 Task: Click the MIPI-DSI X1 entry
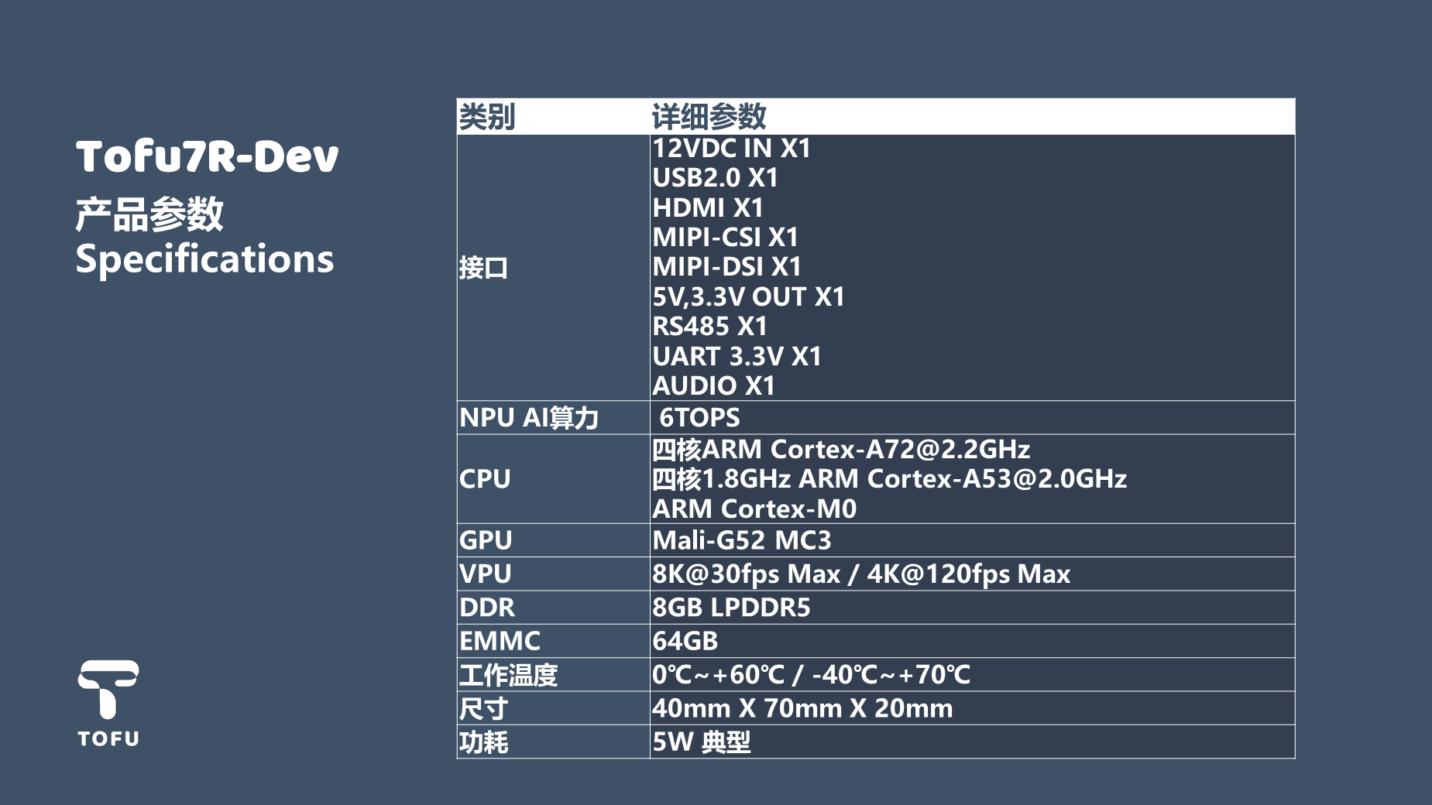[726, 267]
